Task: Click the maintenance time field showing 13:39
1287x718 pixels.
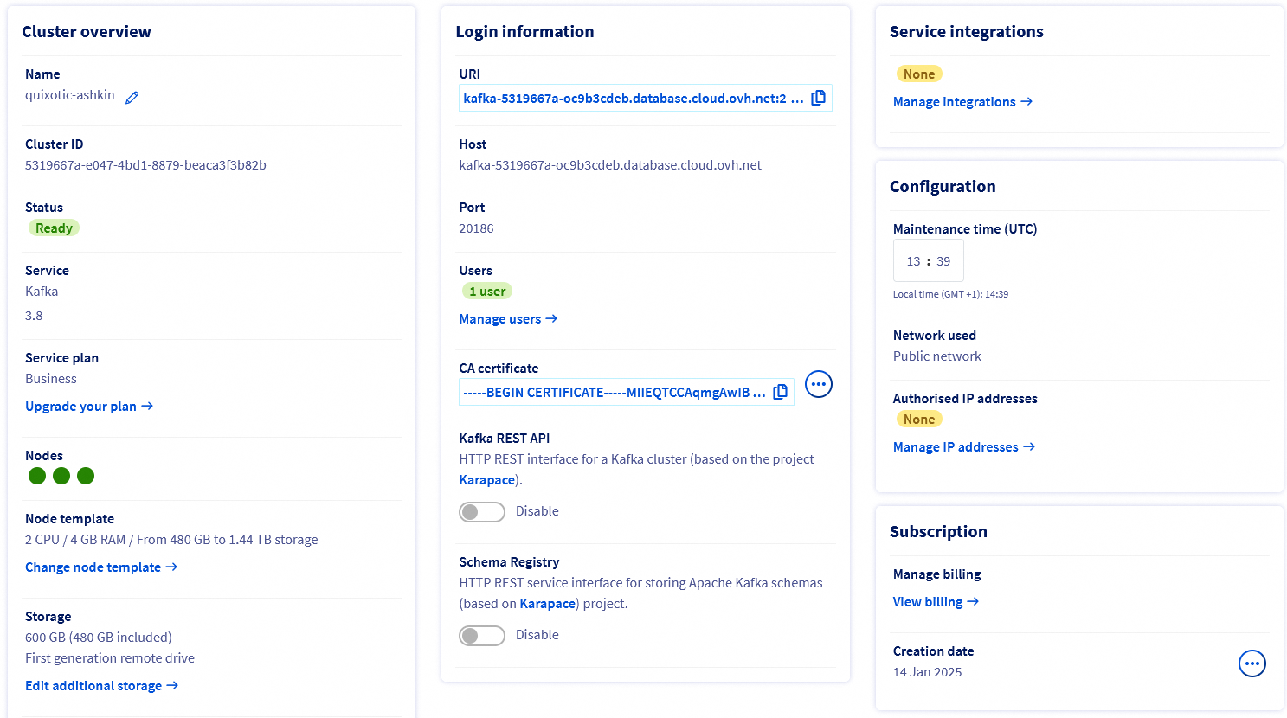Action: pos(928,260)
